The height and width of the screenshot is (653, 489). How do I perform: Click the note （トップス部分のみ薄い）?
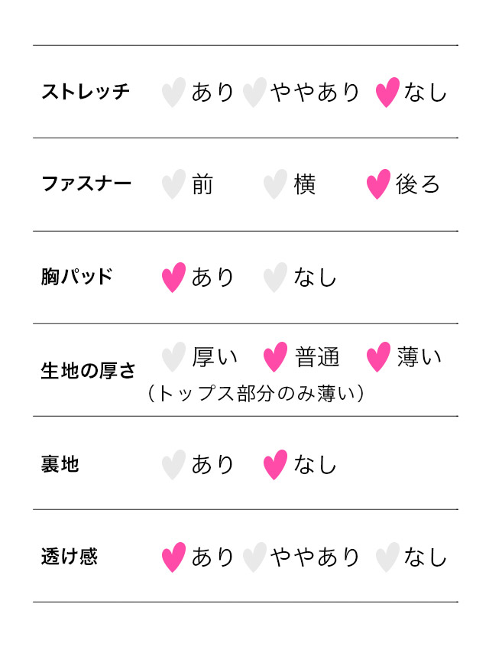[x=255, y=393]
